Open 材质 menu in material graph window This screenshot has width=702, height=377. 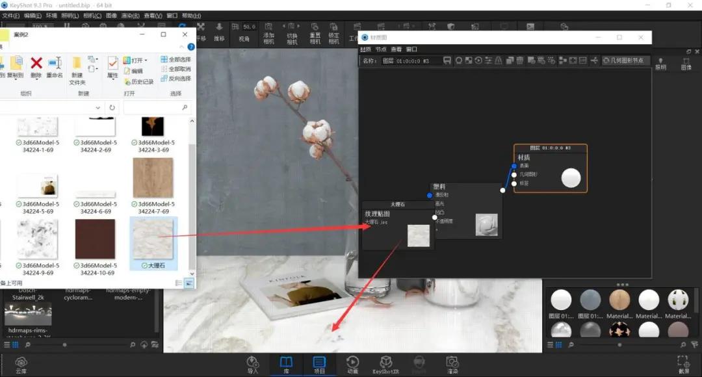click(365, 49)
